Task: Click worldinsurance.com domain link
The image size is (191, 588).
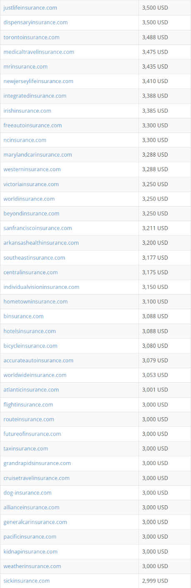Action: click(x=29, y=199)
